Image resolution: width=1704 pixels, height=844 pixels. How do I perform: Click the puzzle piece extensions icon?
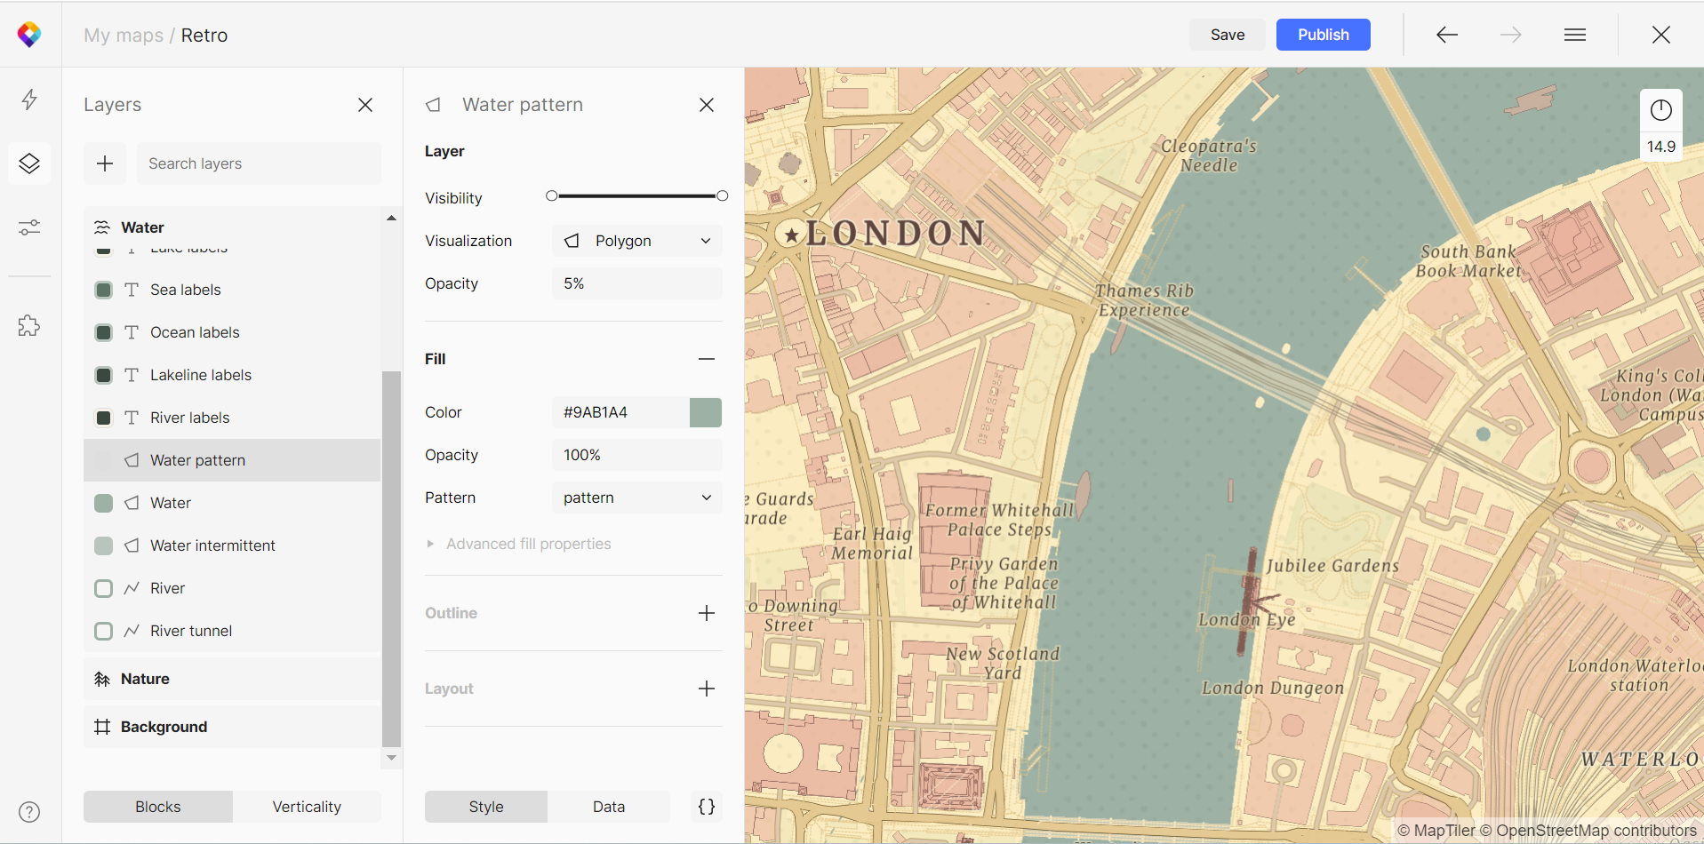click(29, 326)
